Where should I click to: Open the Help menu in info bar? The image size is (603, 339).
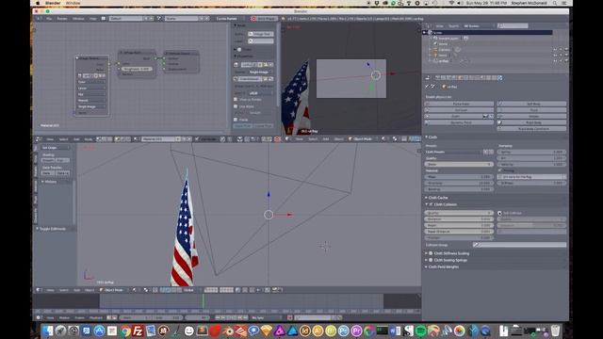[92, 19]
